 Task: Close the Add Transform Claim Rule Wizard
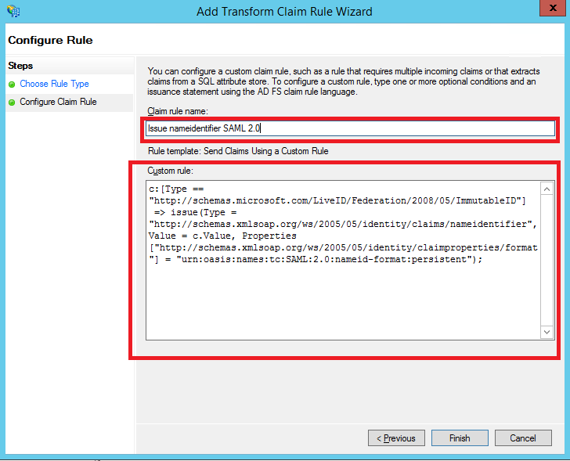pos(553,8)
